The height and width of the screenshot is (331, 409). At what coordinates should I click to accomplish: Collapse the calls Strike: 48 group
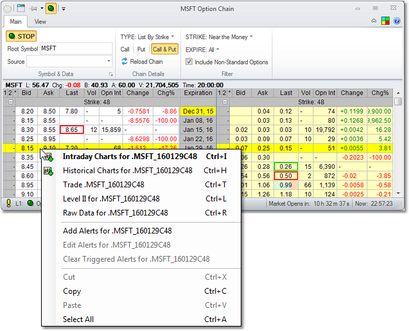10,102
